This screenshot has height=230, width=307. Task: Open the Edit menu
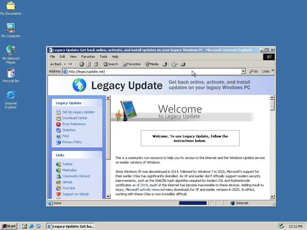tap(62, 57)
